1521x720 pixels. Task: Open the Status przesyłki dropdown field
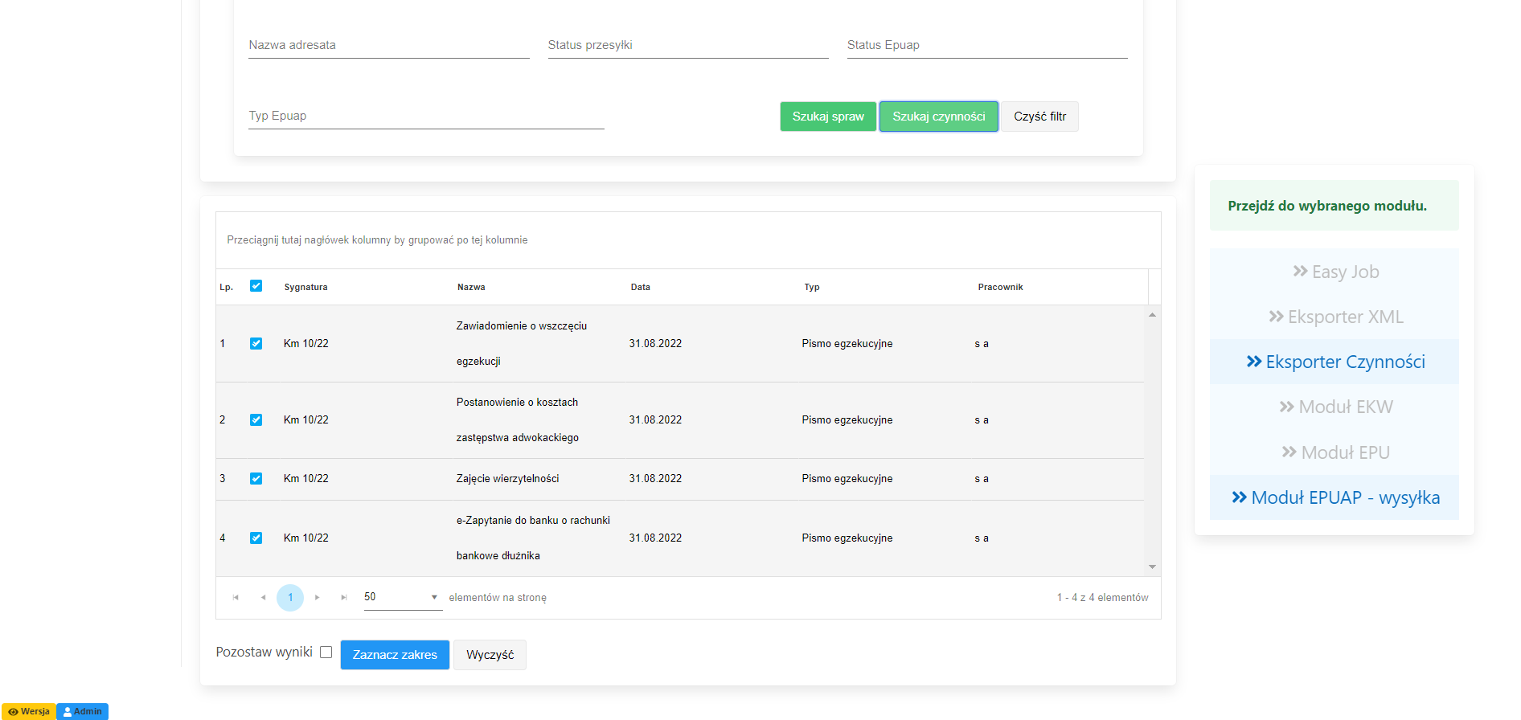pyautogui.click(x=688, y=45)
